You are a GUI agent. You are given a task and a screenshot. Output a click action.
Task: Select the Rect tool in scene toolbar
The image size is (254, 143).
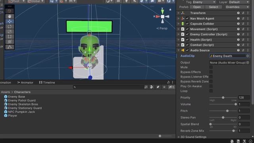coord(10,37)
